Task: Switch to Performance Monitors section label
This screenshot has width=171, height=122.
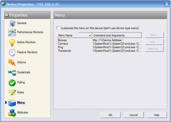Action: pos(30,32)
